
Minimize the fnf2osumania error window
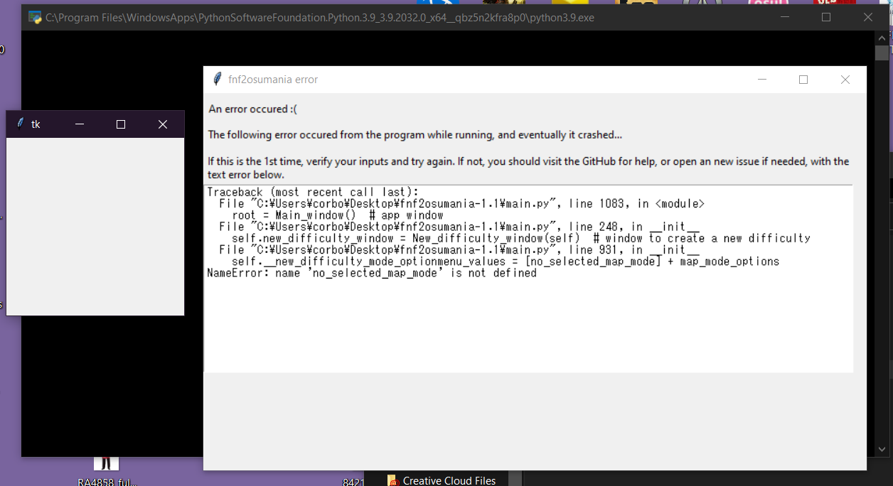[x=761, y=79]
